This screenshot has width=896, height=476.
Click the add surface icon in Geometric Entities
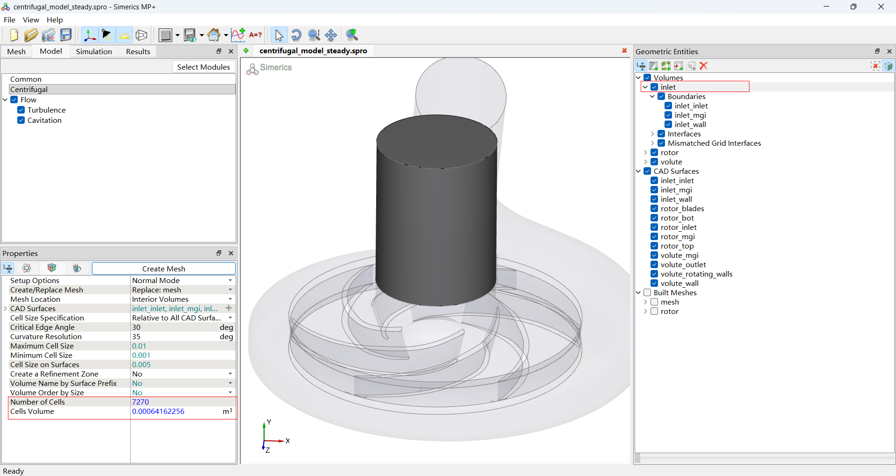click(653, 66)
